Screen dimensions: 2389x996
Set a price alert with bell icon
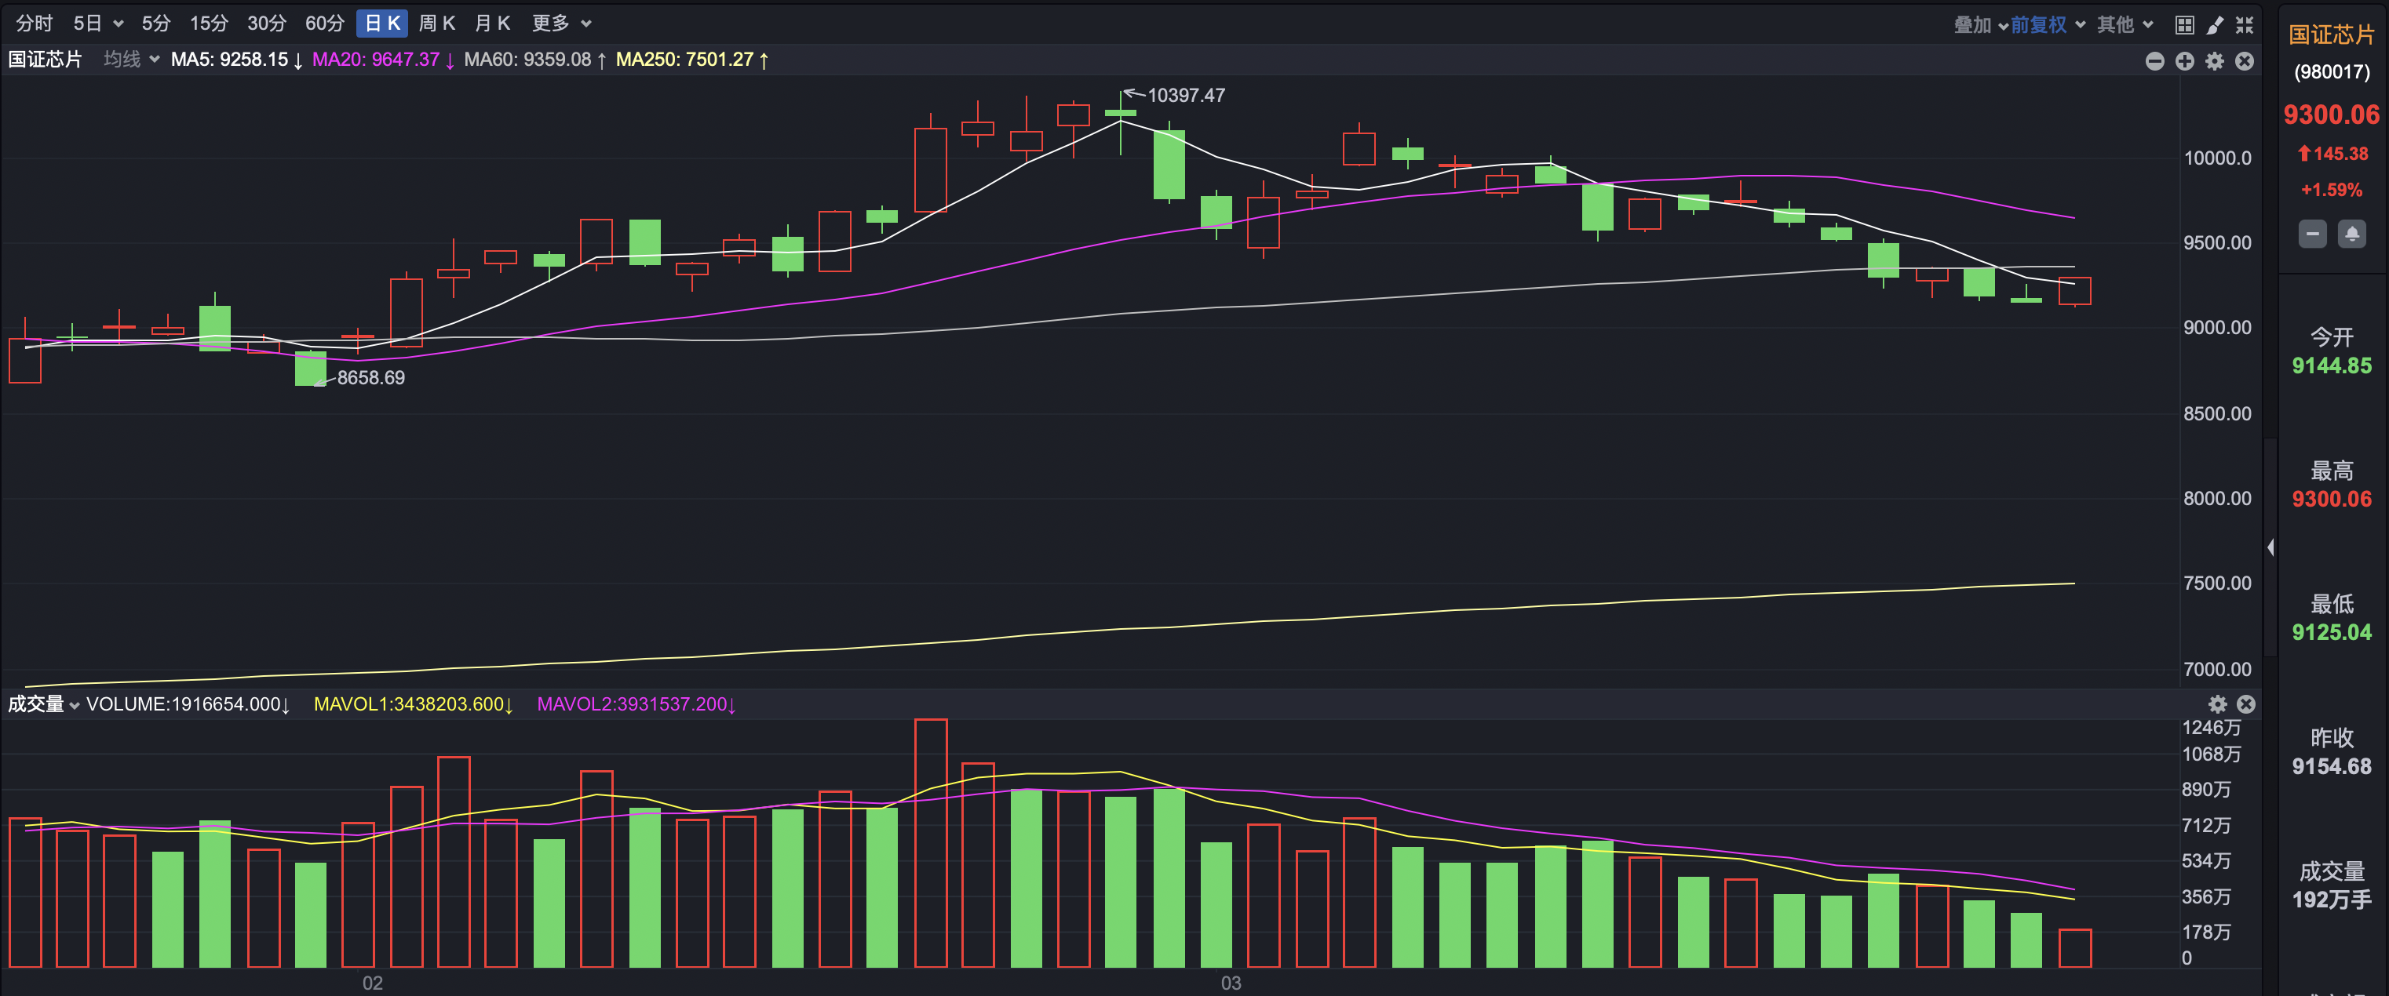(2351, 234)
